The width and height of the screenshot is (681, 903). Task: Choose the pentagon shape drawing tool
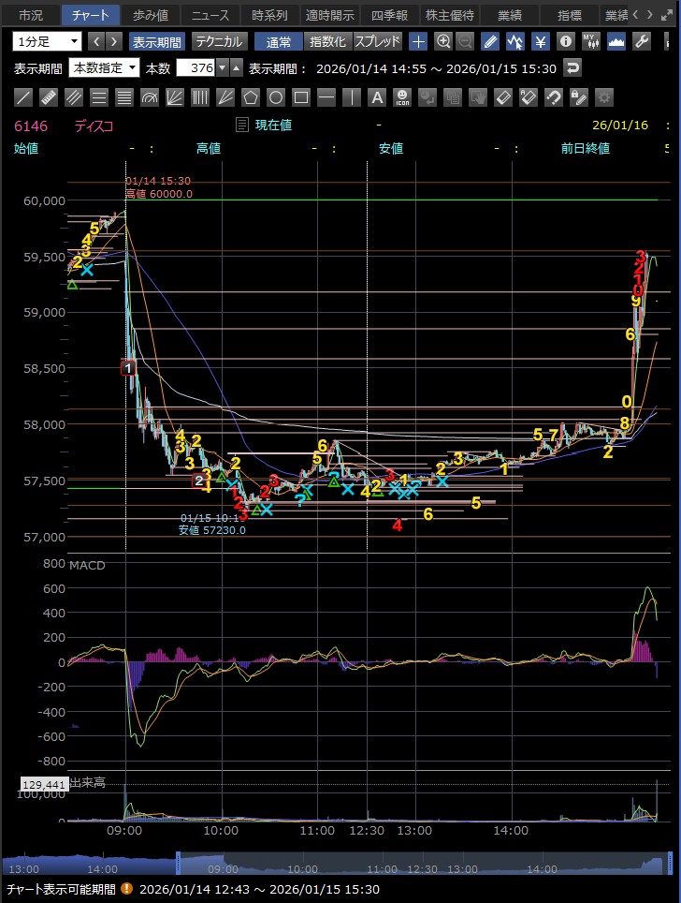click(251, 96)
